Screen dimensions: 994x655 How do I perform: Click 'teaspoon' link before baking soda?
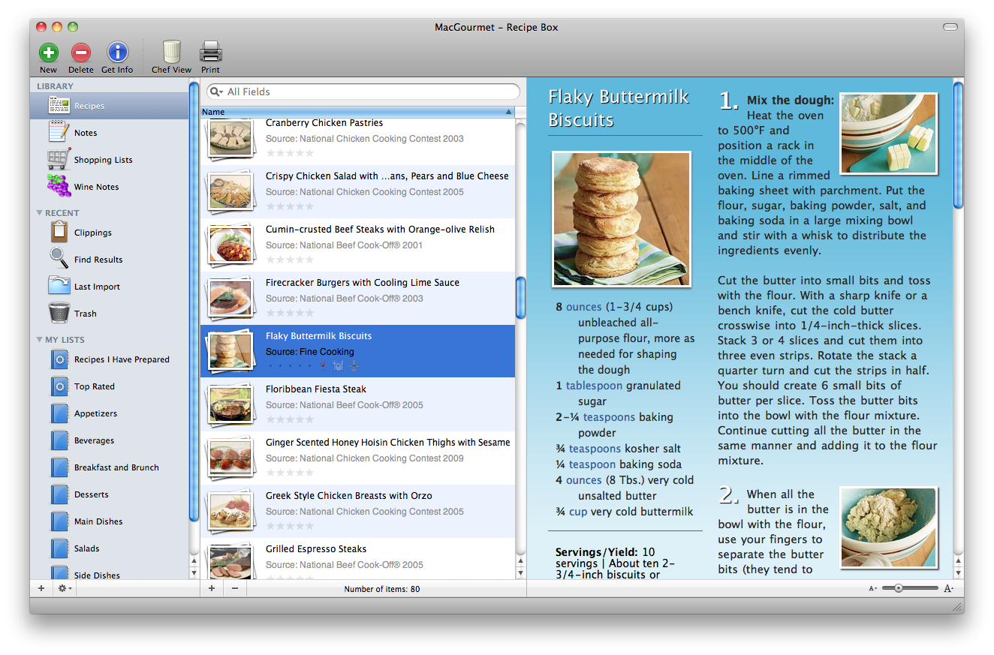tap(592, 464)
